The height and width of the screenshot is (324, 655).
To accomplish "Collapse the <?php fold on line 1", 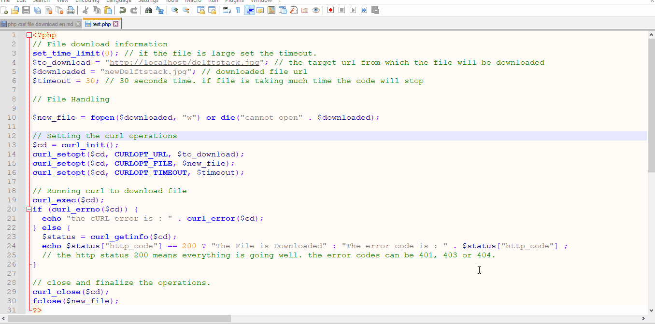I will click(x=29, y=35).
